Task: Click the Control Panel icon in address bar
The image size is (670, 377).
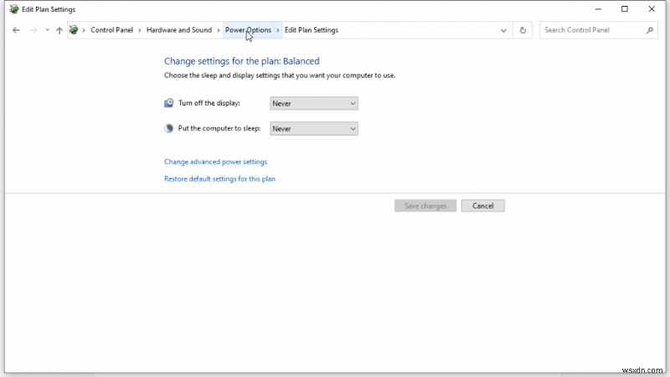Action: 74,30
